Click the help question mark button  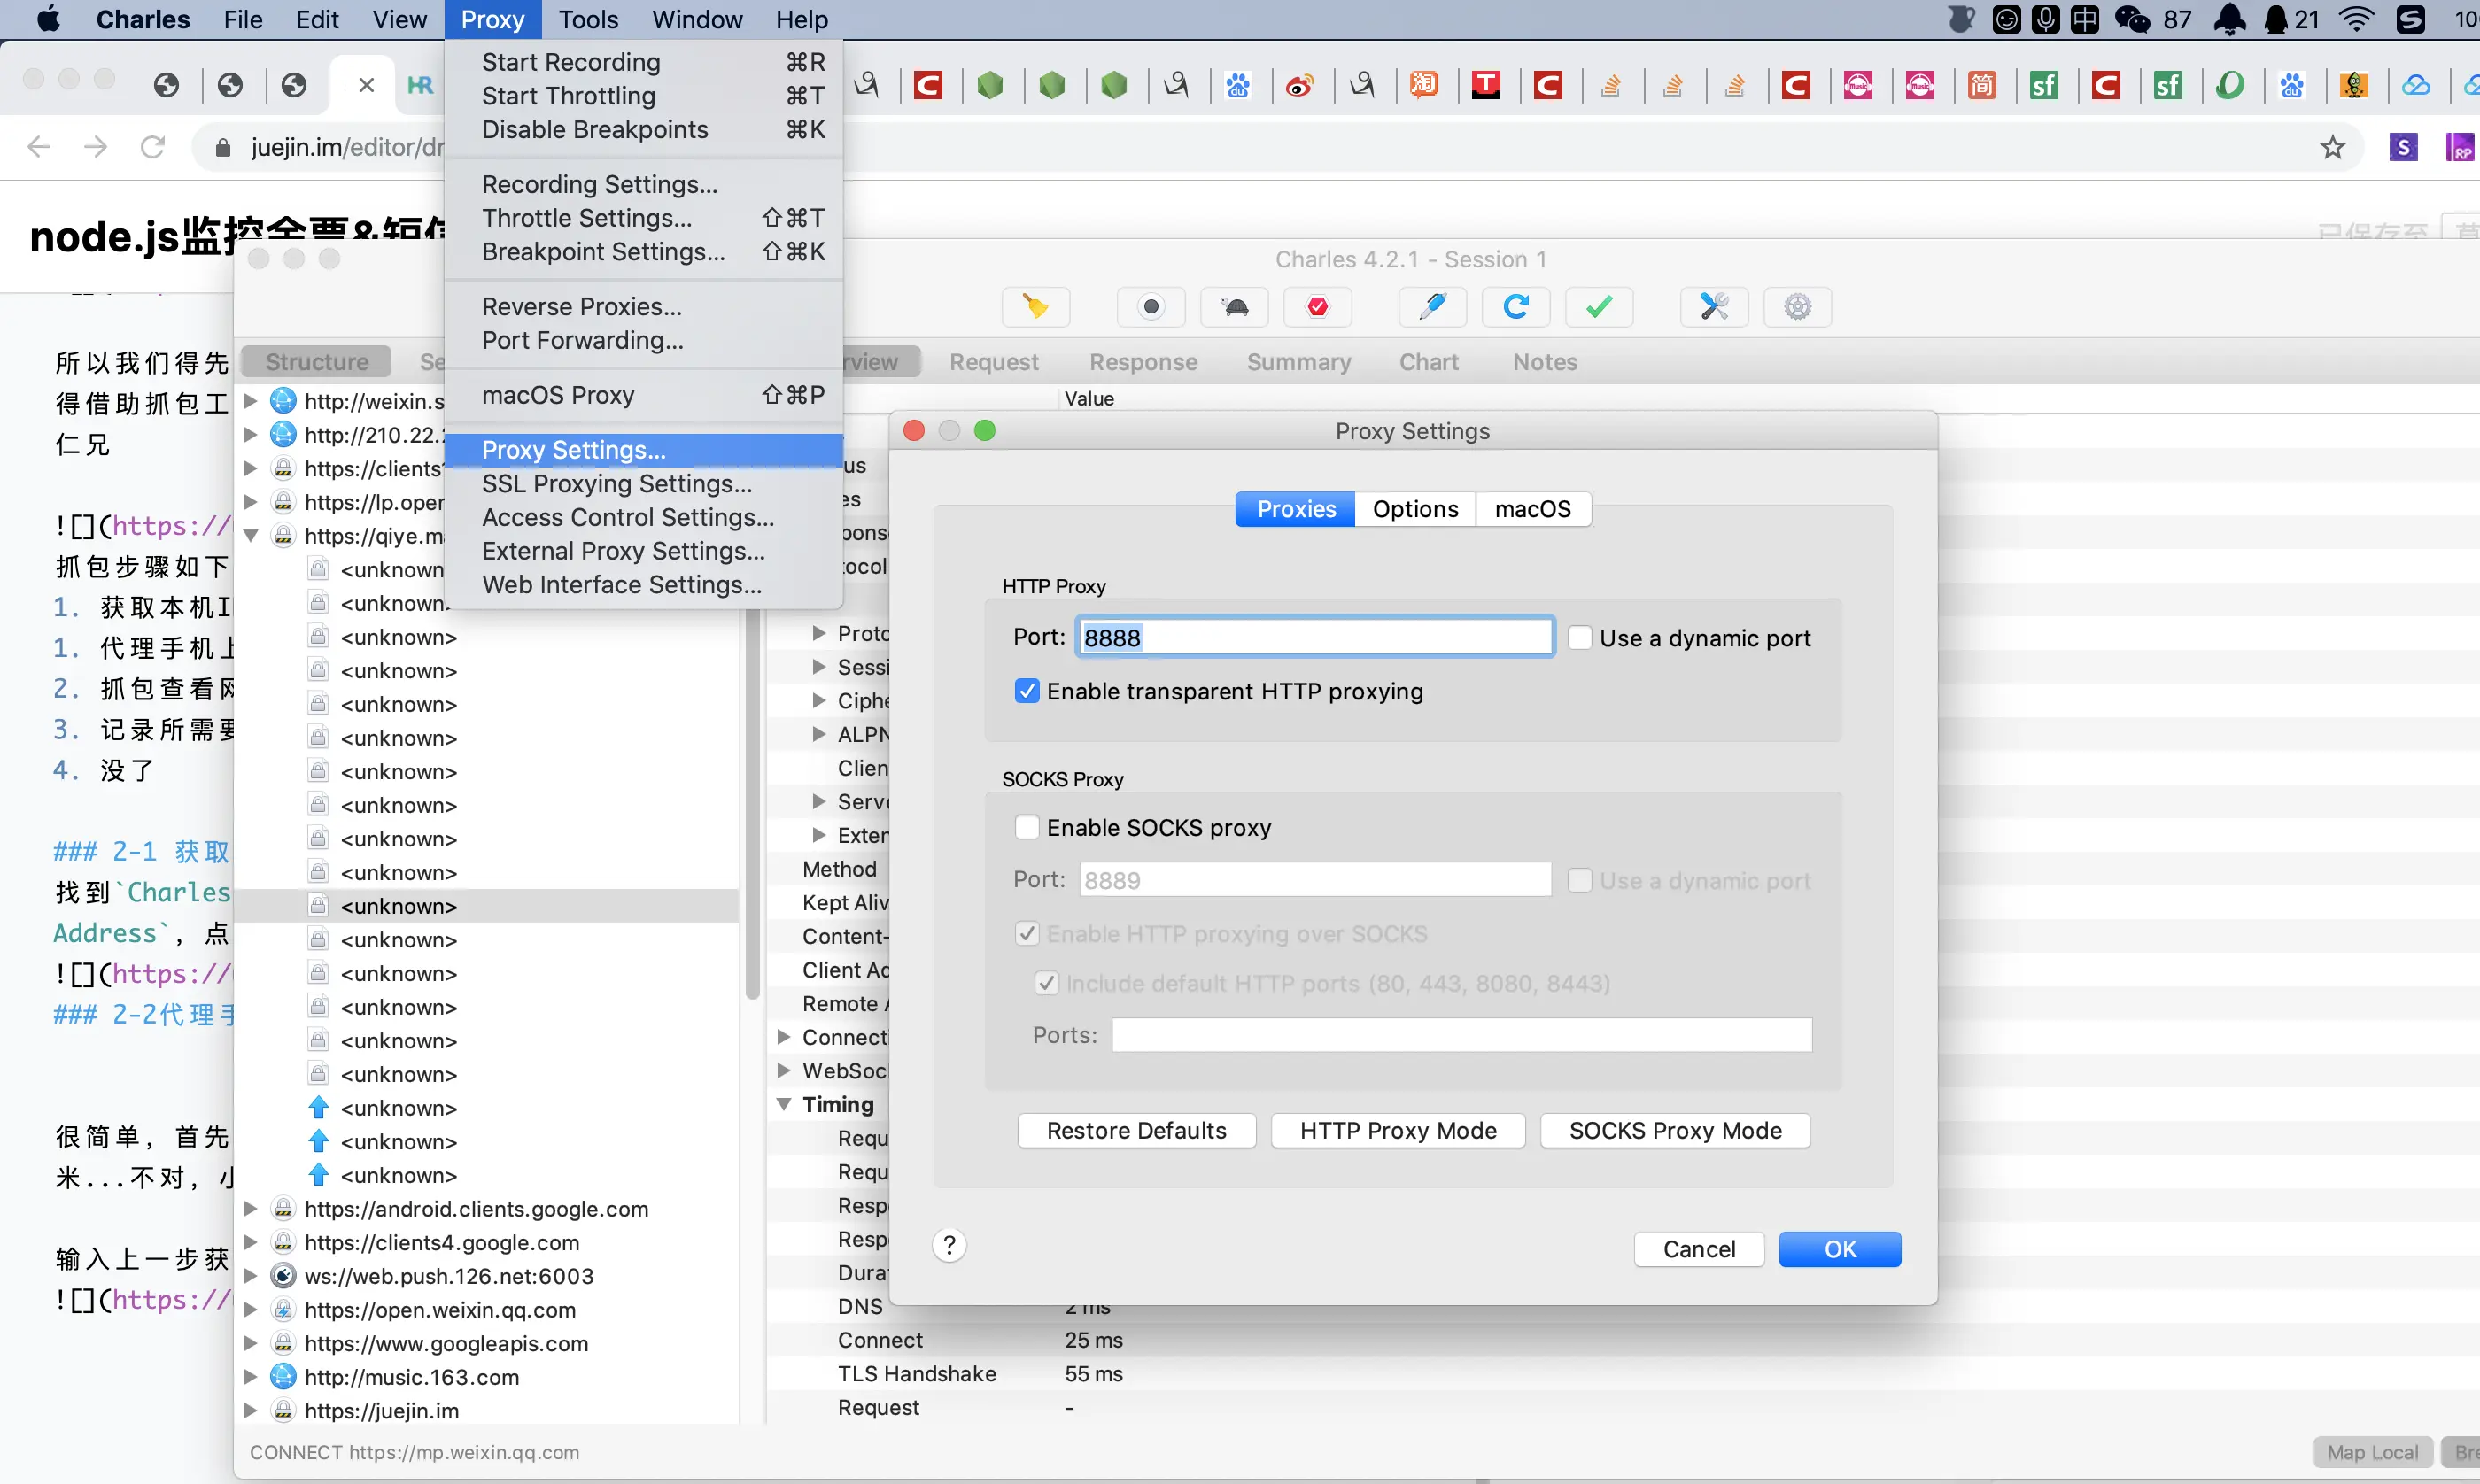[949, 1245]
